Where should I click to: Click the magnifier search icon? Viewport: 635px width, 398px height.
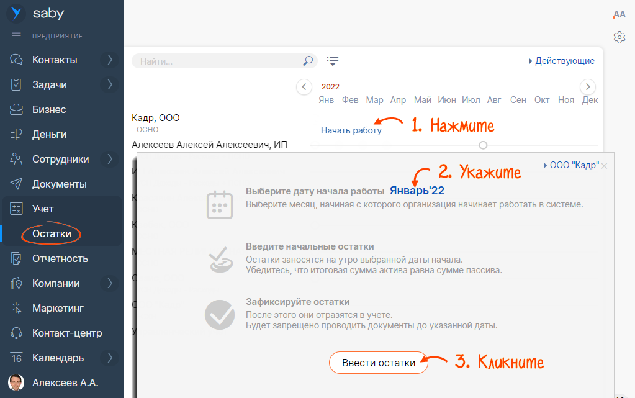tap(308, 61)
